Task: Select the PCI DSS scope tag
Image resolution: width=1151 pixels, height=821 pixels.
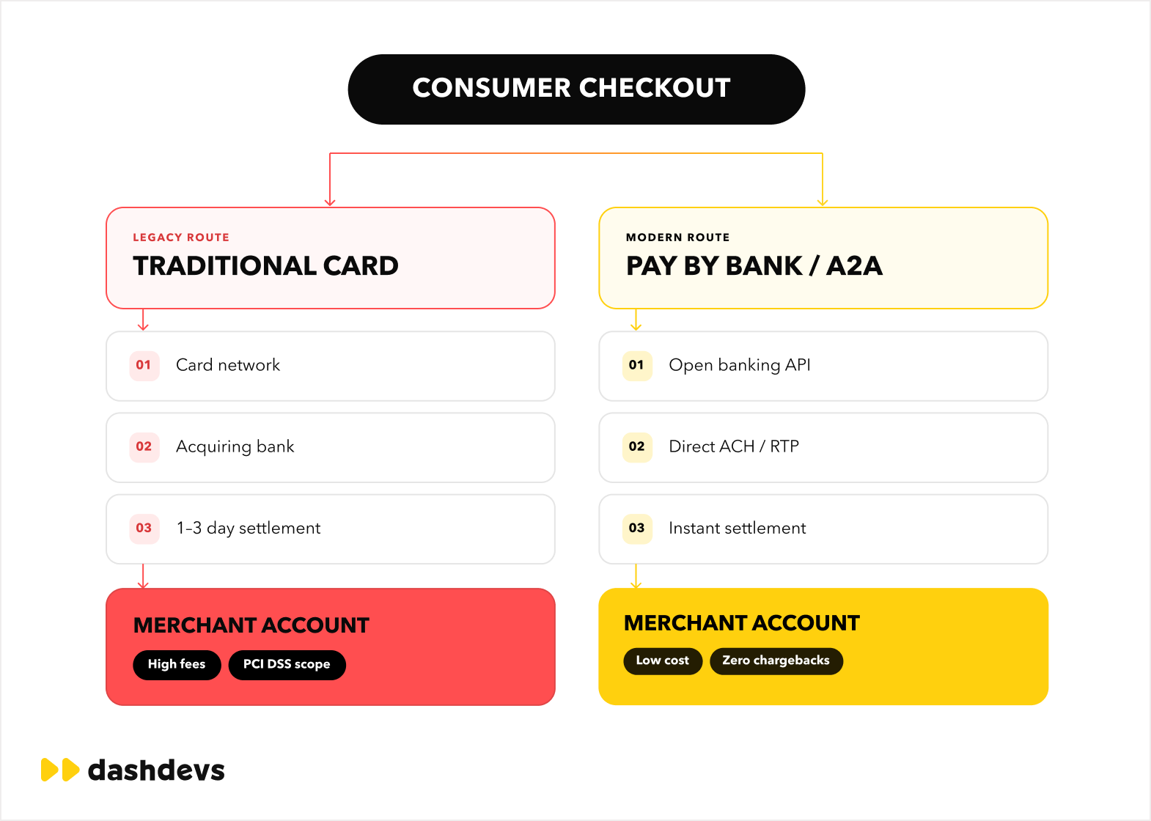Action: (x=287, y=665)
